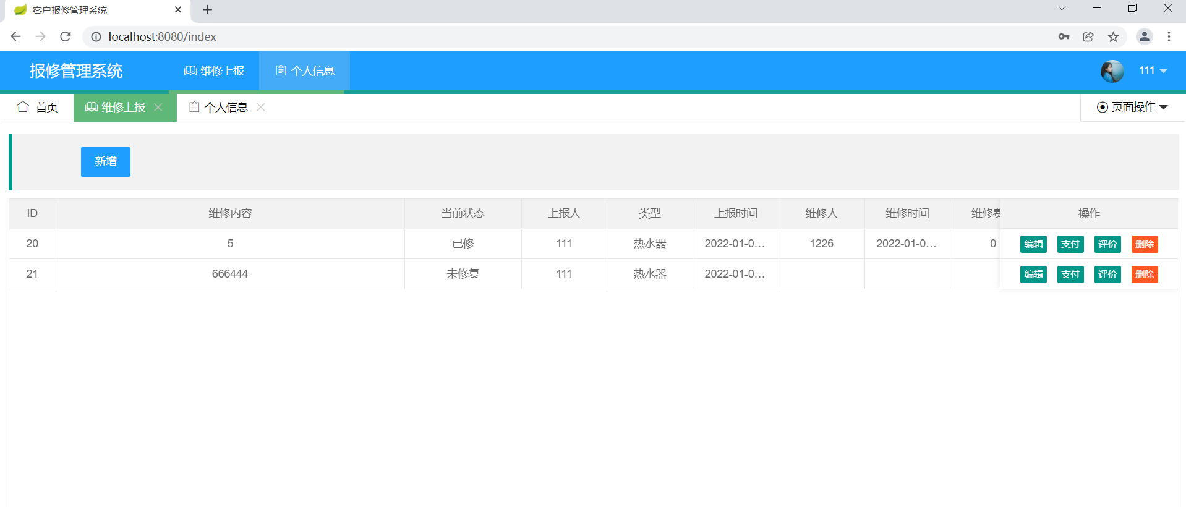The width and height of the screenshot is (1186, 507).
Task: Click the saved passwords key icon
Action: pos(1064,36)
